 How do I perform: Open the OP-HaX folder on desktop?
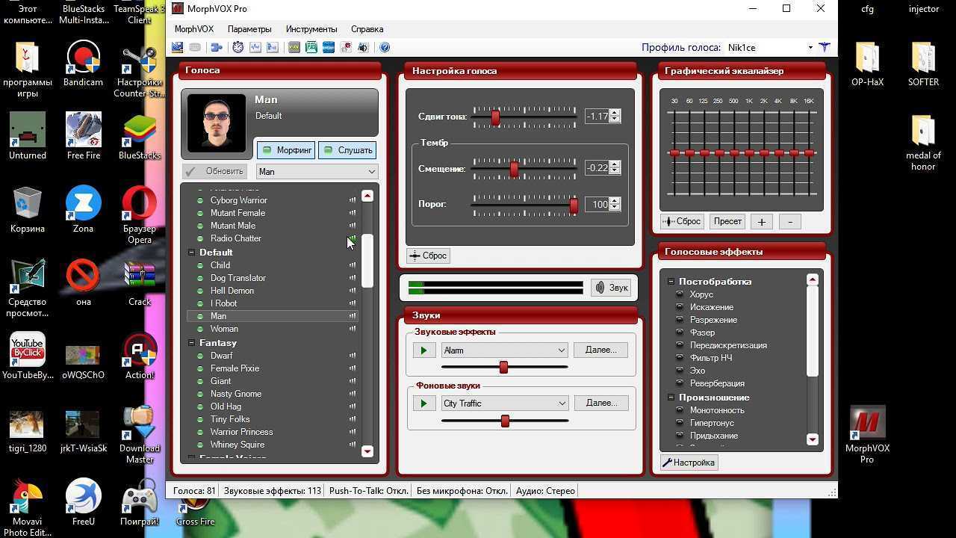click(x=867, y=64)
